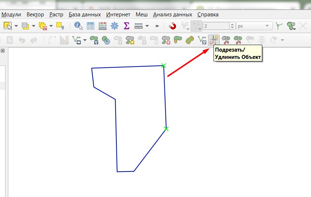Open the px units dropdown
Screen dimensions: 311x197
(x=254, y=26)
